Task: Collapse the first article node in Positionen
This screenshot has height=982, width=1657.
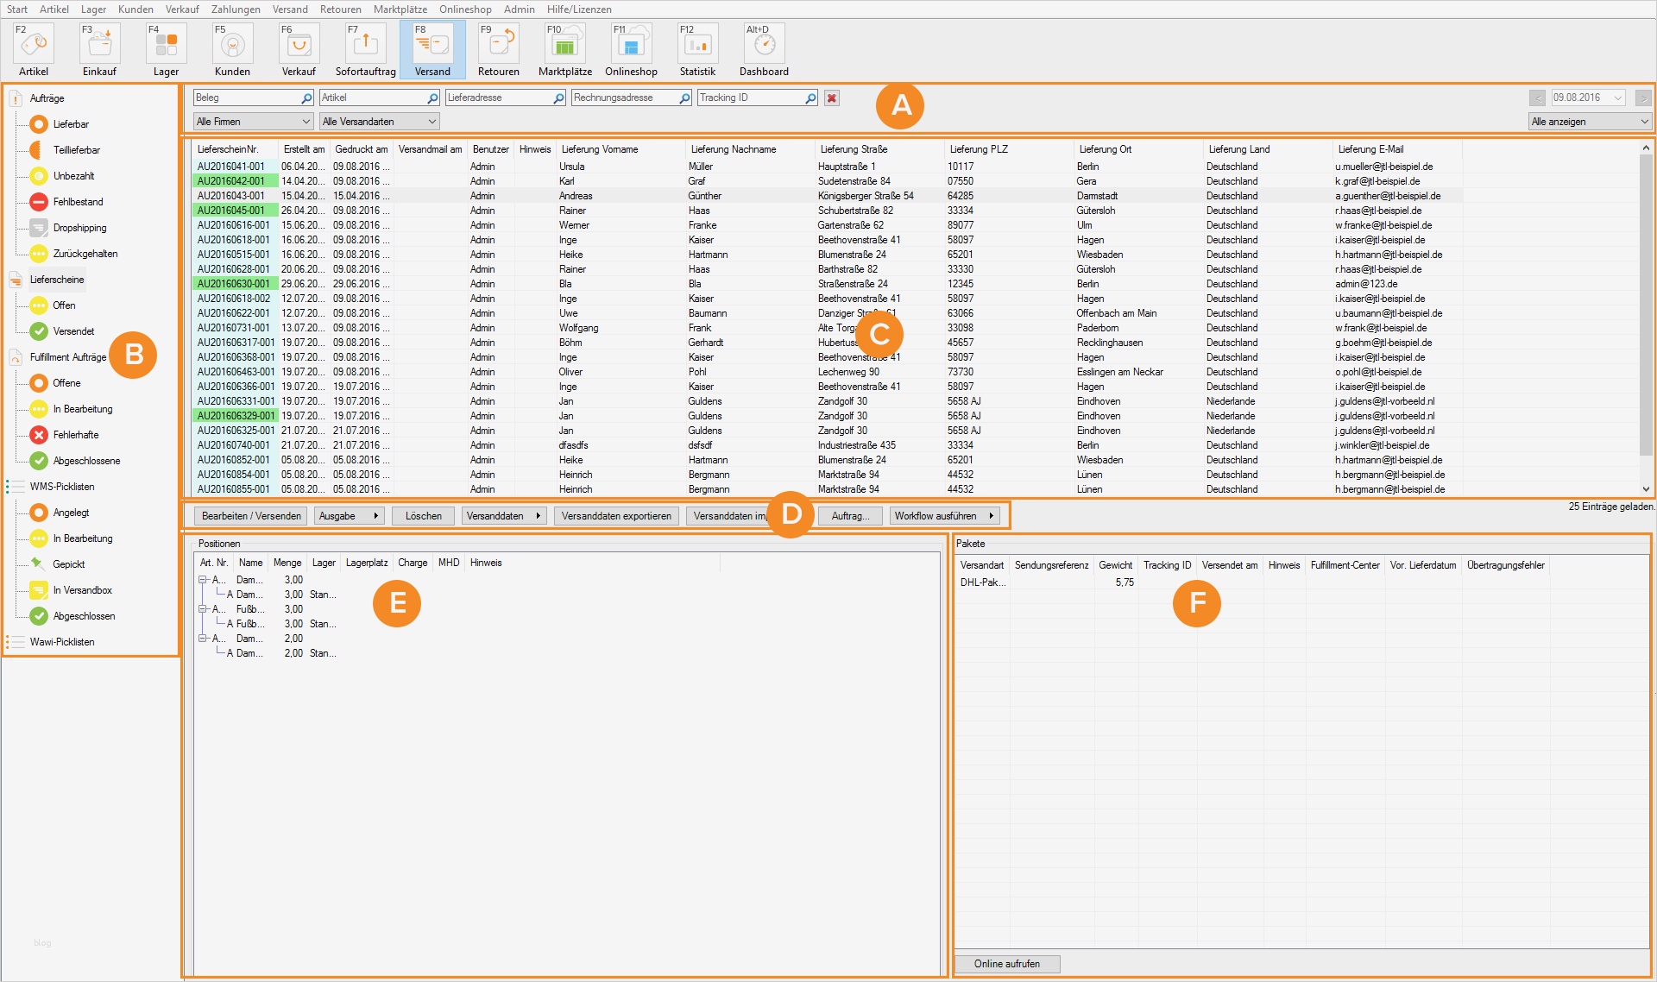Action: click(203, 580)
